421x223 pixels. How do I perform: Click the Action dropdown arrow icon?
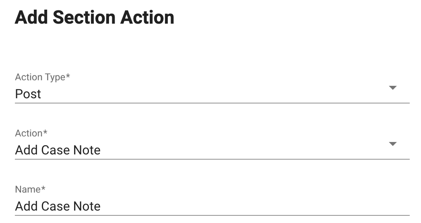[393, 144]
